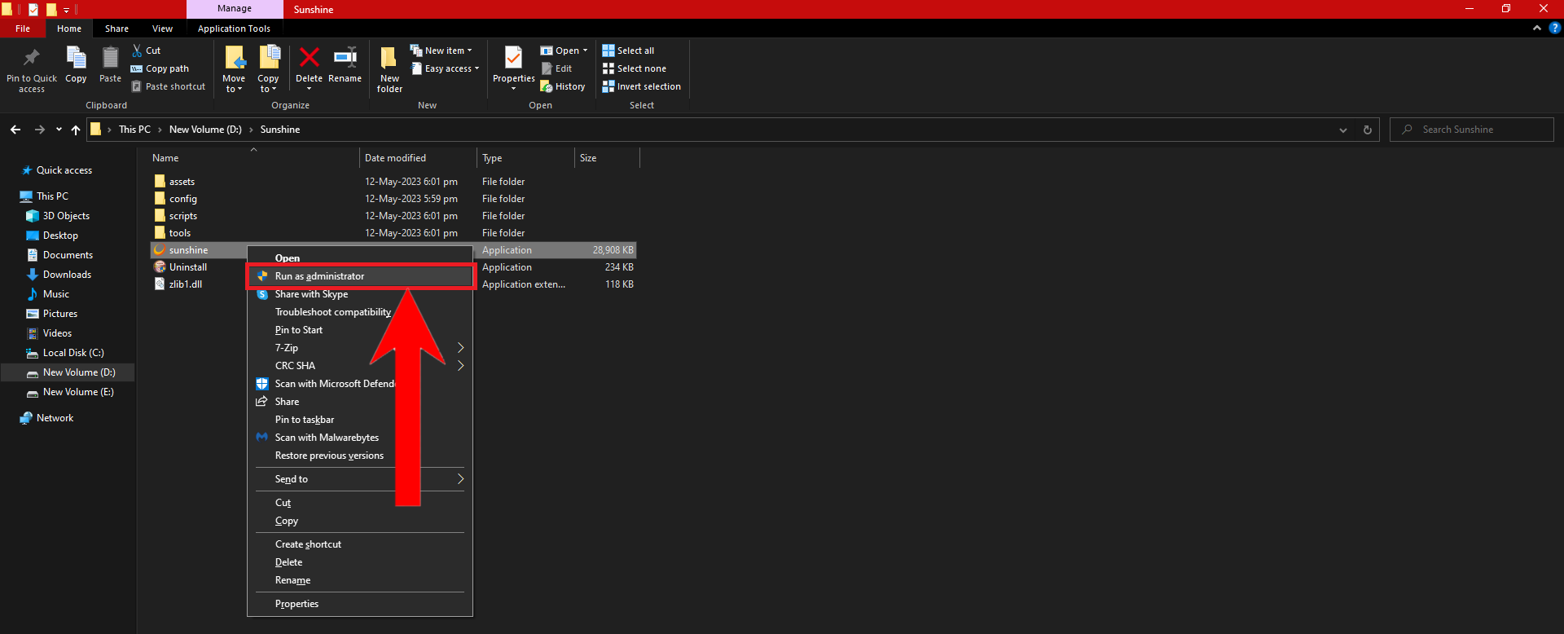
Task: Go up one folder level
Action: (76, 130)
